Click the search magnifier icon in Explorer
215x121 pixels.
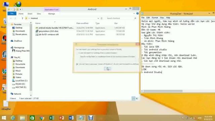[x=135, y=18]
